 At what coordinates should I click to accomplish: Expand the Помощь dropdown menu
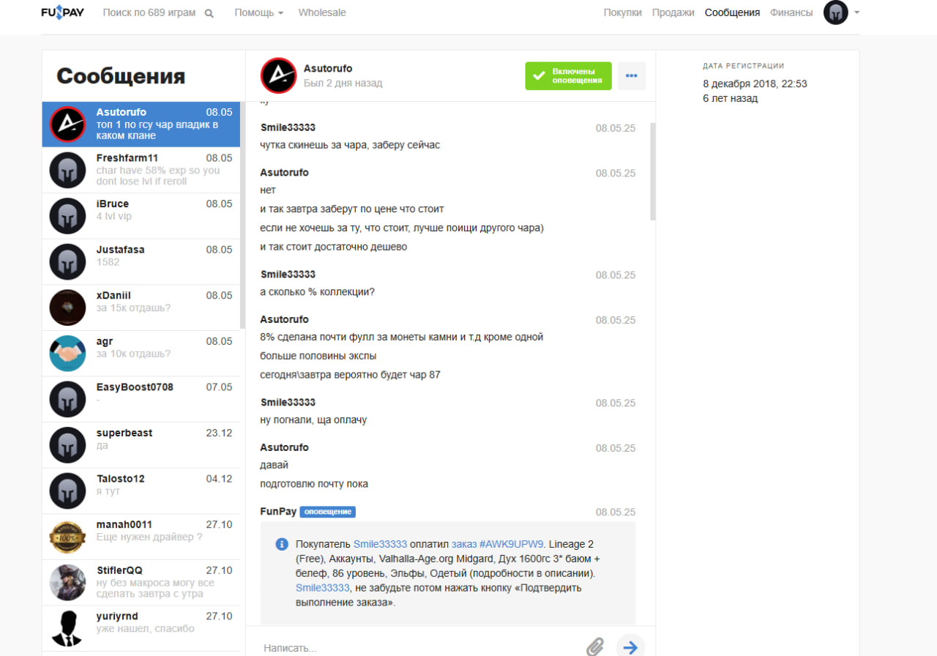(258, 12)
